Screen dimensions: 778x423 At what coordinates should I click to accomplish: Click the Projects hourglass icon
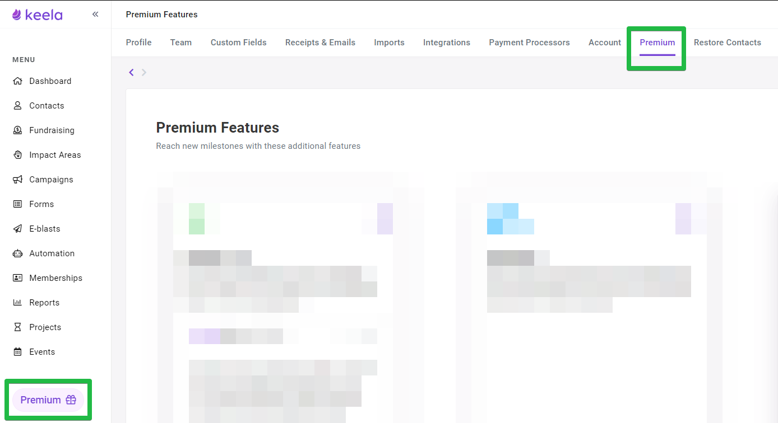coord(17,327)
